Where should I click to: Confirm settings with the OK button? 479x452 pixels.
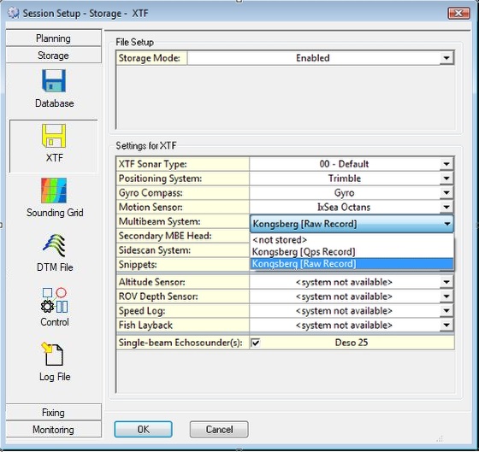pos(144,430)
